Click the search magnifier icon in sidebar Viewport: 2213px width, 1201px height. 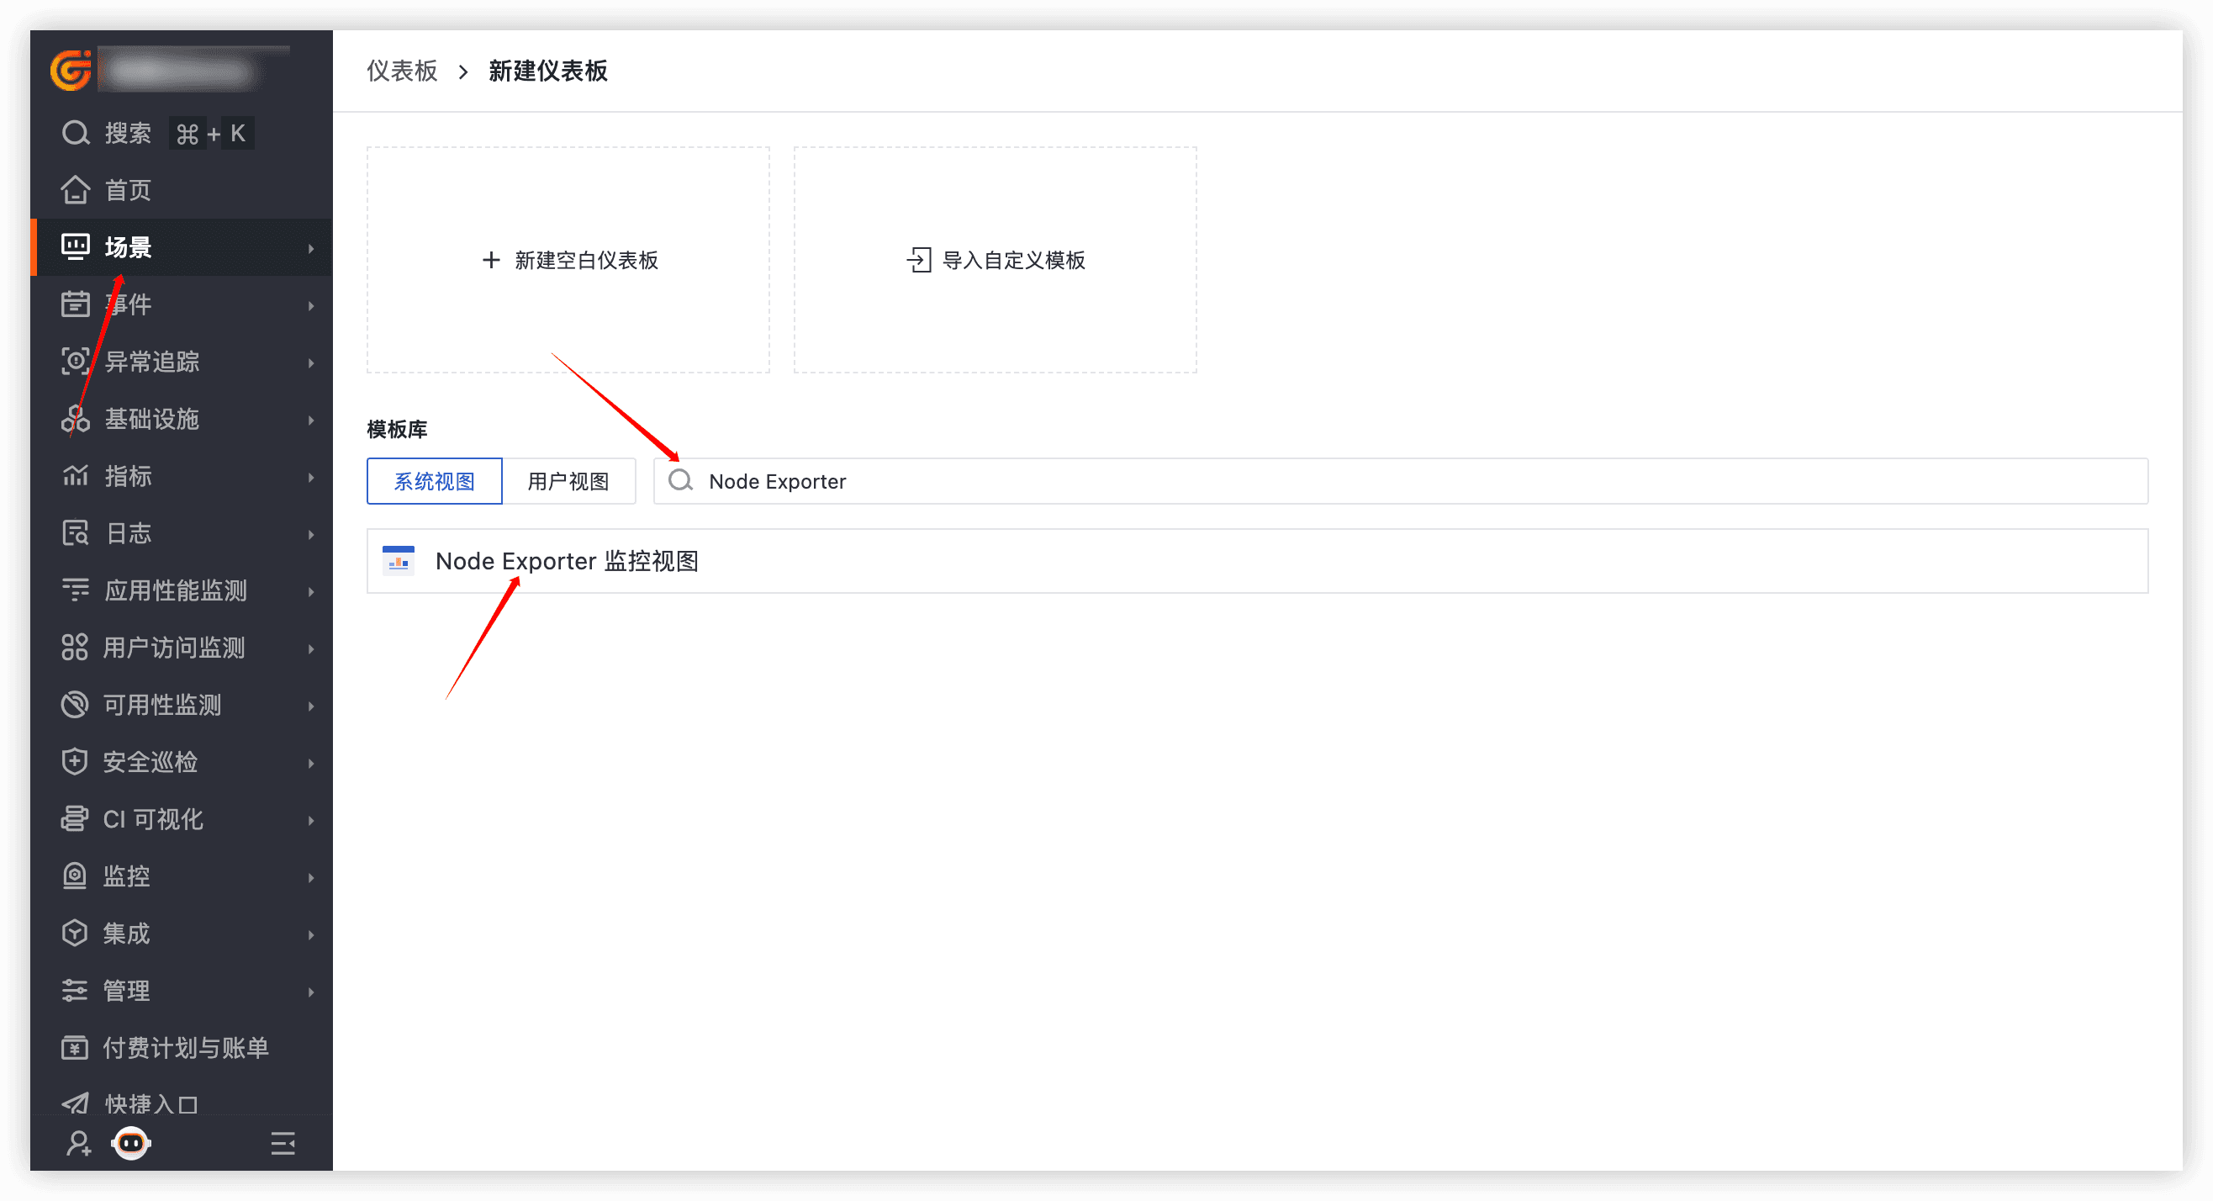pyautogui.click(x=76, y=133)
